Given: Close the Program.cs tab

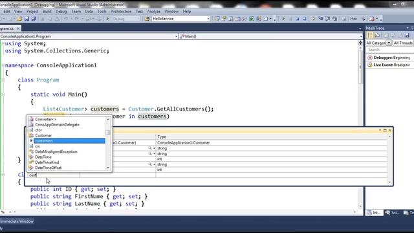Looking at the screenshot, I should (x=18, y=28).
